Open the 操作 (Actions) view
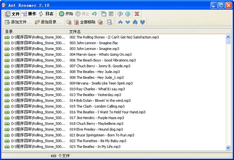The width and height of the screenshot is (234, 160). click(x=29, y=14)
